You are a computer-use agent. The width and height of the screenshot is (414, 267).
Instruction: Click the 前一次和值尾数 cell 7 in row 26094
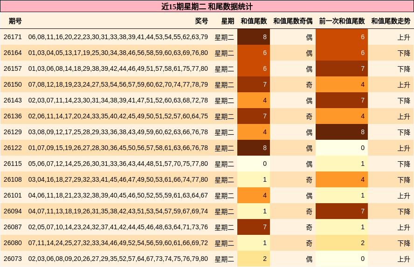point(342,211)
